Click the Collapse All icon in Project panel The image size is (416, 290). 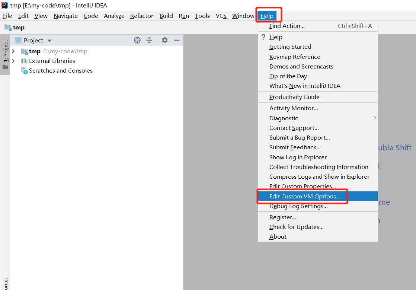[x=149, y=40]
